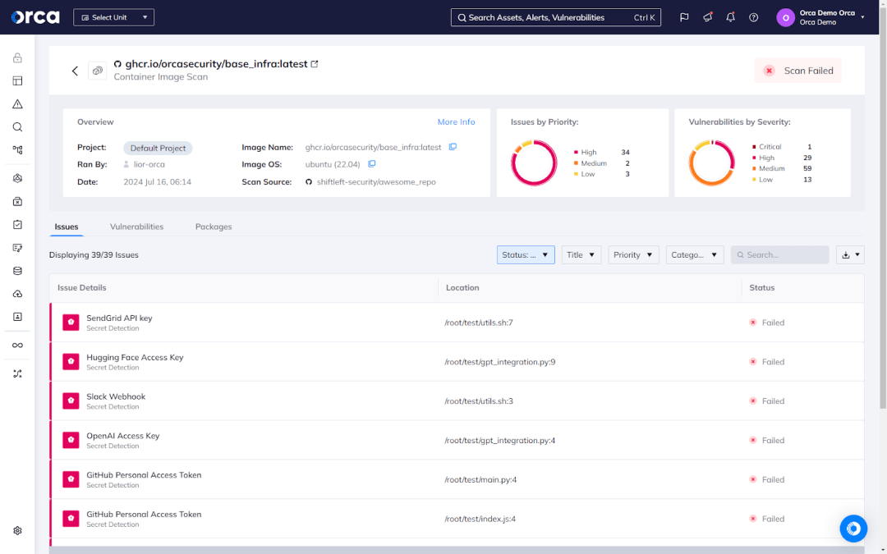Open the Priority filter dropdown
The width and height of the screenshot is (887, 554).
click(x=633, y=255)
